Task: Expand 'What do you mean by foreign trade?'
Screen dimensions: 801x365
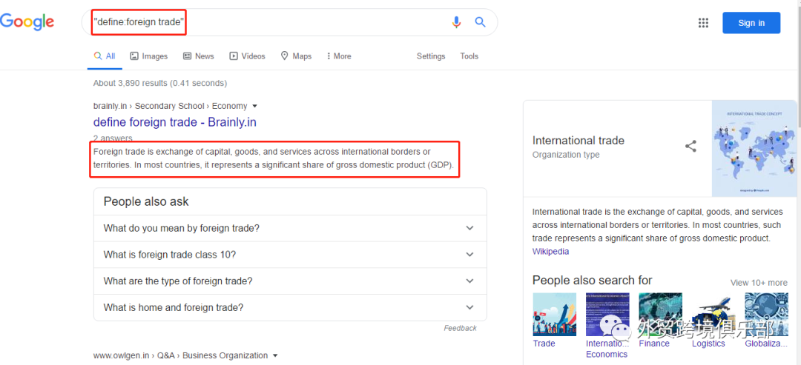Action: (290, 228)
